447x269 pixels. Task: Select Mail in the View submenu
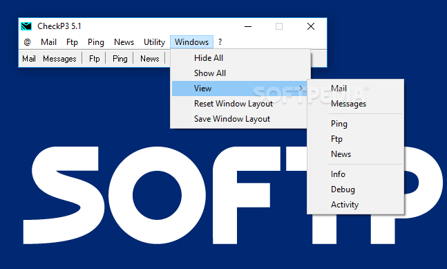(x=356, y=89)
